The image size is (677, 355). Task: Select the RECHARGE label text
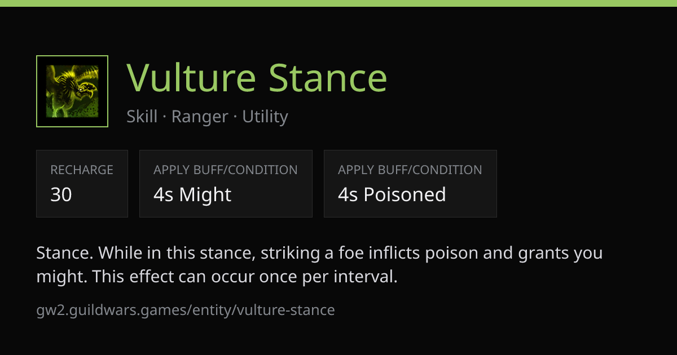click(82, 170)
